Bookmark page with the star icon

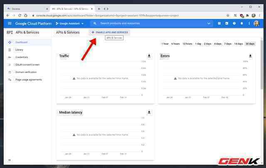(x=228, y=15)
